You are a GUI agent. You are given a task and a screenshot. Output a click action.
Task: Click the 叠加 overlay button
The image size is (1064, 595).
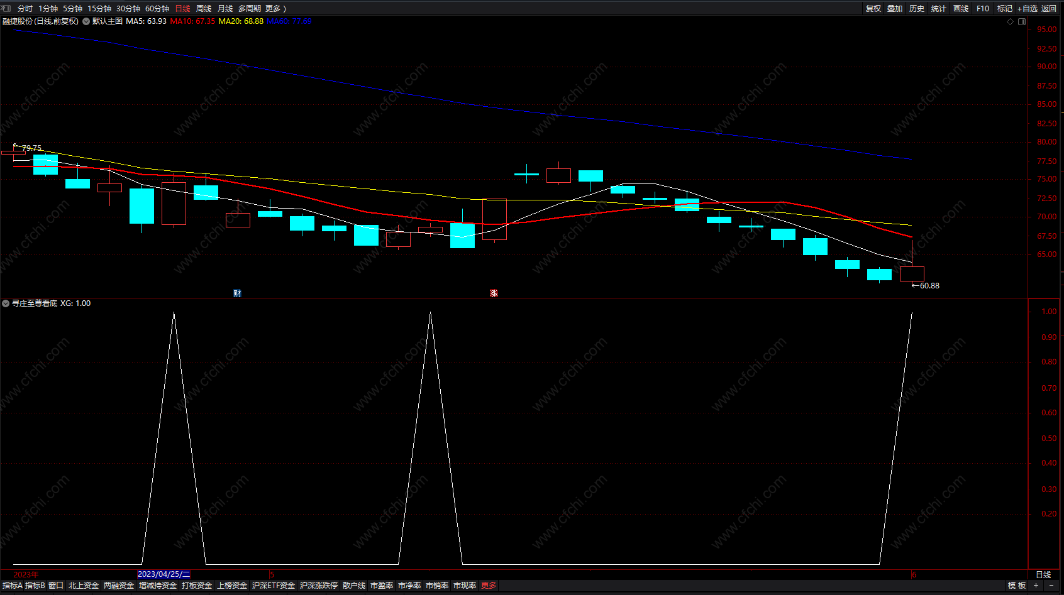point(895,9)
